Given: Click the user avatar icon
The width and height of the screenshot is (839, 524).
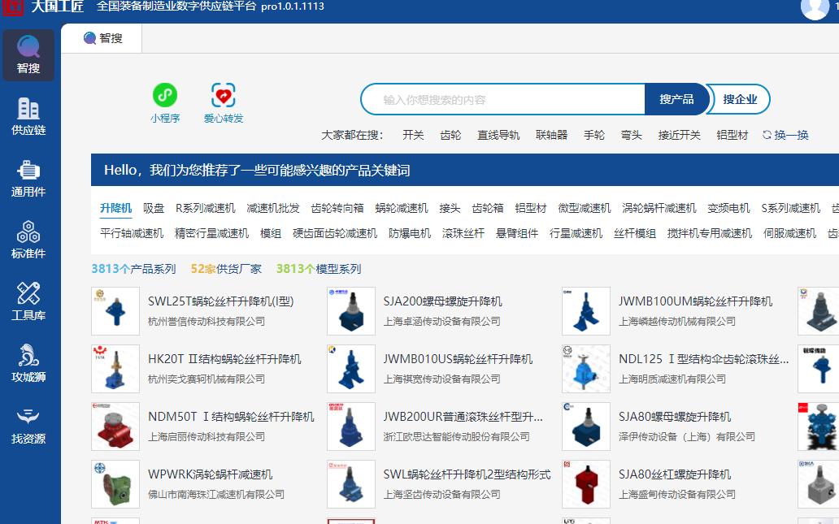Looking at the screenshot, I should coord(815,6).
